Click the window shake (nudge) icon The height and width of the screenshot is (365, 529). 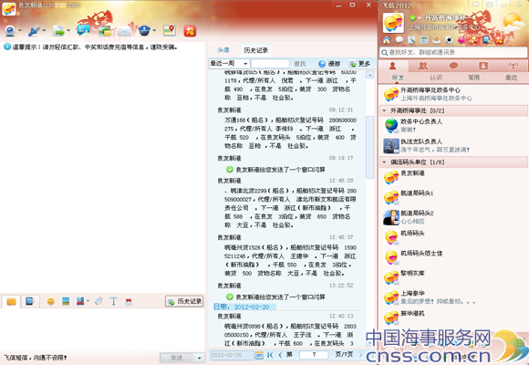click(x=99, y=301)
